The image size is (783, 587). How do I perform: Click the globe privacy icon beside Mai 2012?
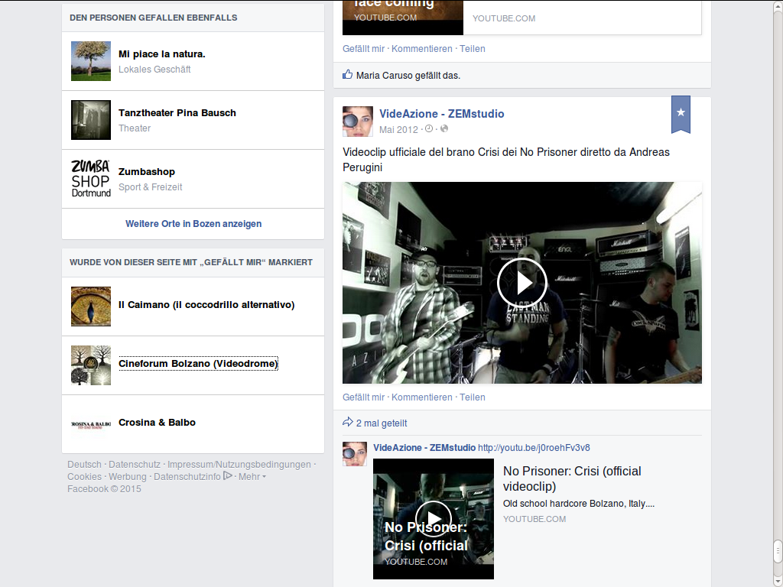tap(444, 129)
